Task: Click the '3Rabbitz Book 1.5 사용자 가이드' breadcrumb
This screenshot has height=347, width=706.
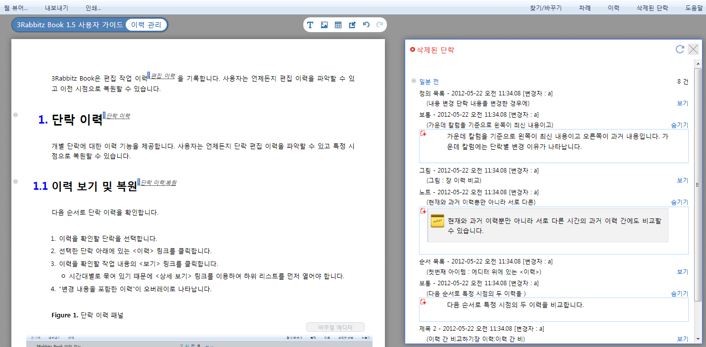Action: coord(70,25)
